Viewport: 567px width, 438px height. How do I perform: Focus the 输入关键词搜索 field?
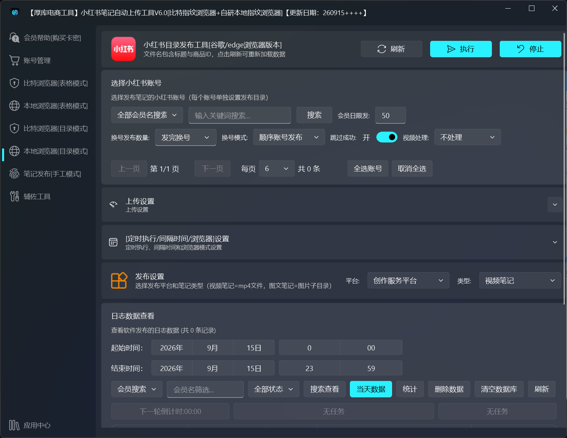240,115
